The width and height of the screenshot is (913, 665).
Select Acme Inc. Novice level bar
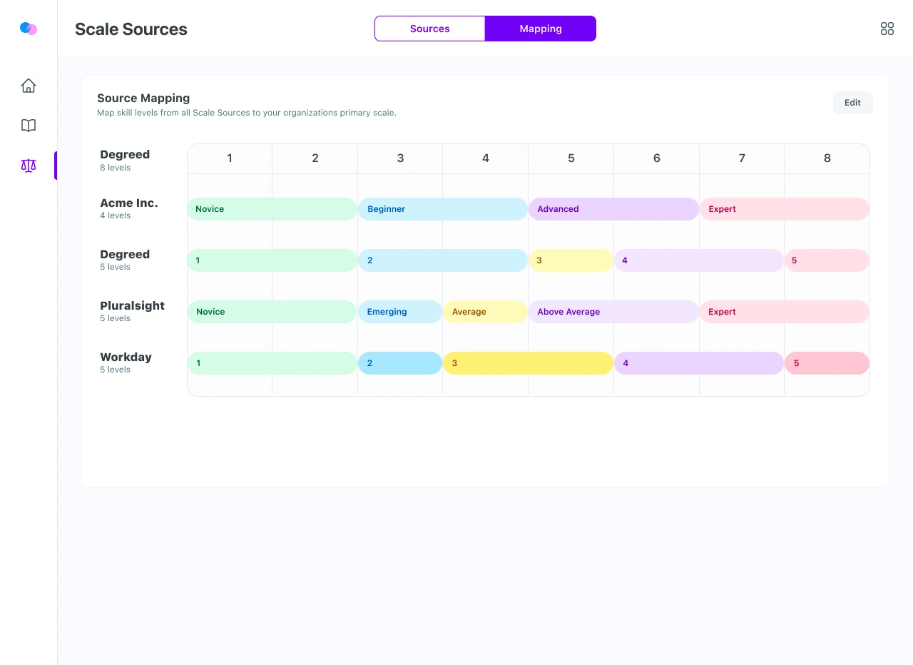click(272, 209)
